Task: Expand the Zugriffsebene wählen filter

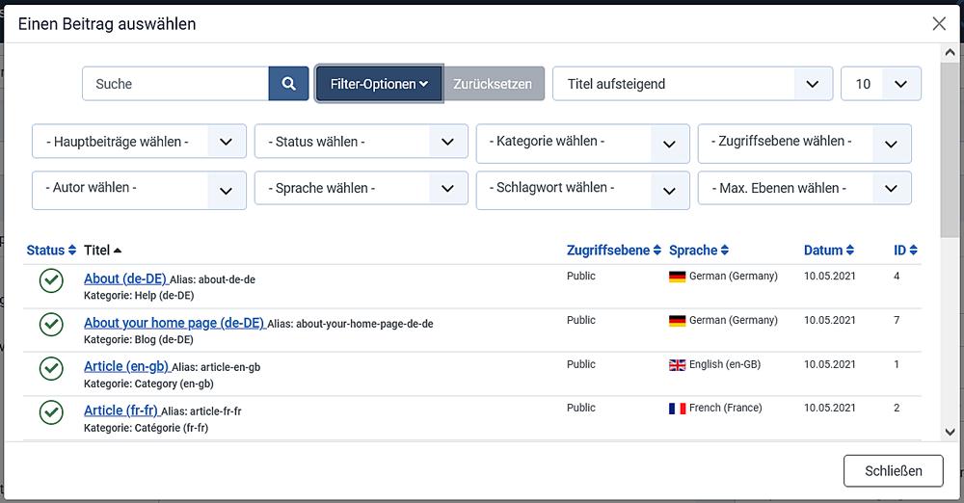Action: 804,143
